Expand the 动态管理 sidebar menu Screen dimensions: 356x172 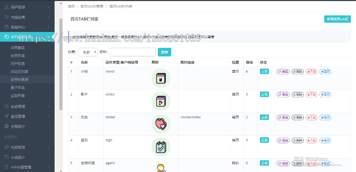click(x=27, y=106)
